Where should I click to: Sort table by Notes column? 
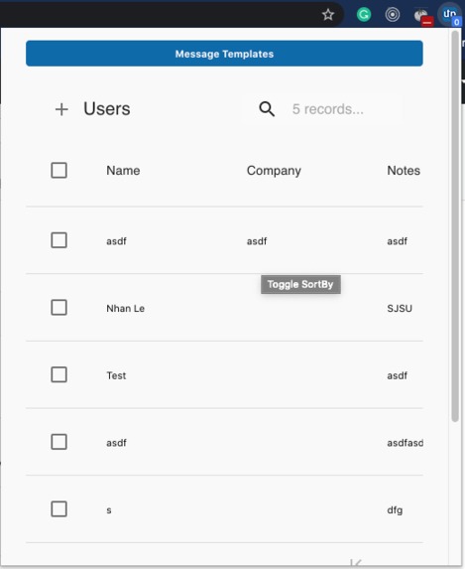point(404,171)
